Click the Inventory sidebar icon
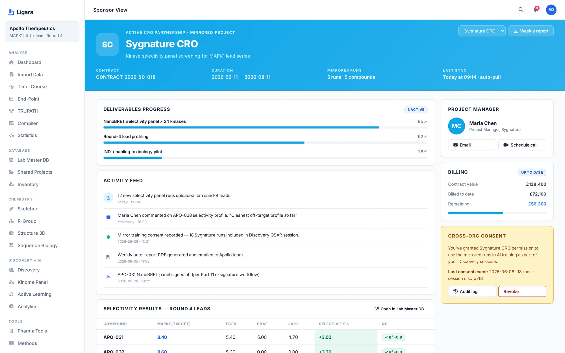 11,184
